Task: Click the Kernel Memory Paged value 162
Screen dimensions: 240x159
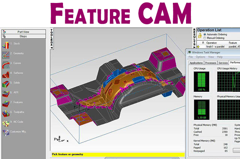Action: (225, 147)
